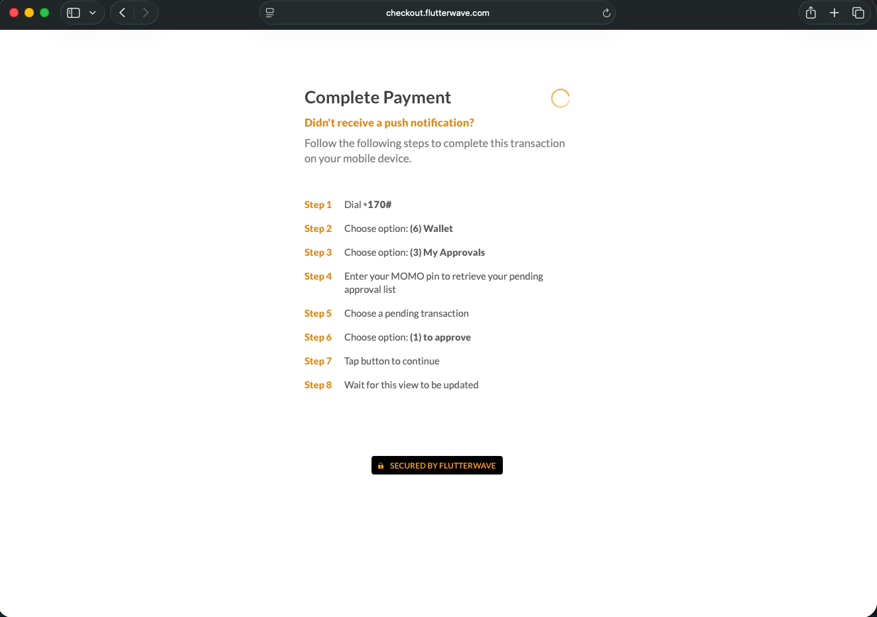Open the sidebar options dropdown chevron
The height and width of the screenshot is (617, 877).
point(93,13)
